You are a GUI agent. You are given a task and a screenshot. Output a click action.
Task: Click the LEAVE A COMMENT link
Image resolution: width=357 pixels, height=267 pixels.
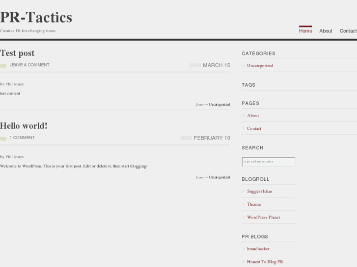29,65
